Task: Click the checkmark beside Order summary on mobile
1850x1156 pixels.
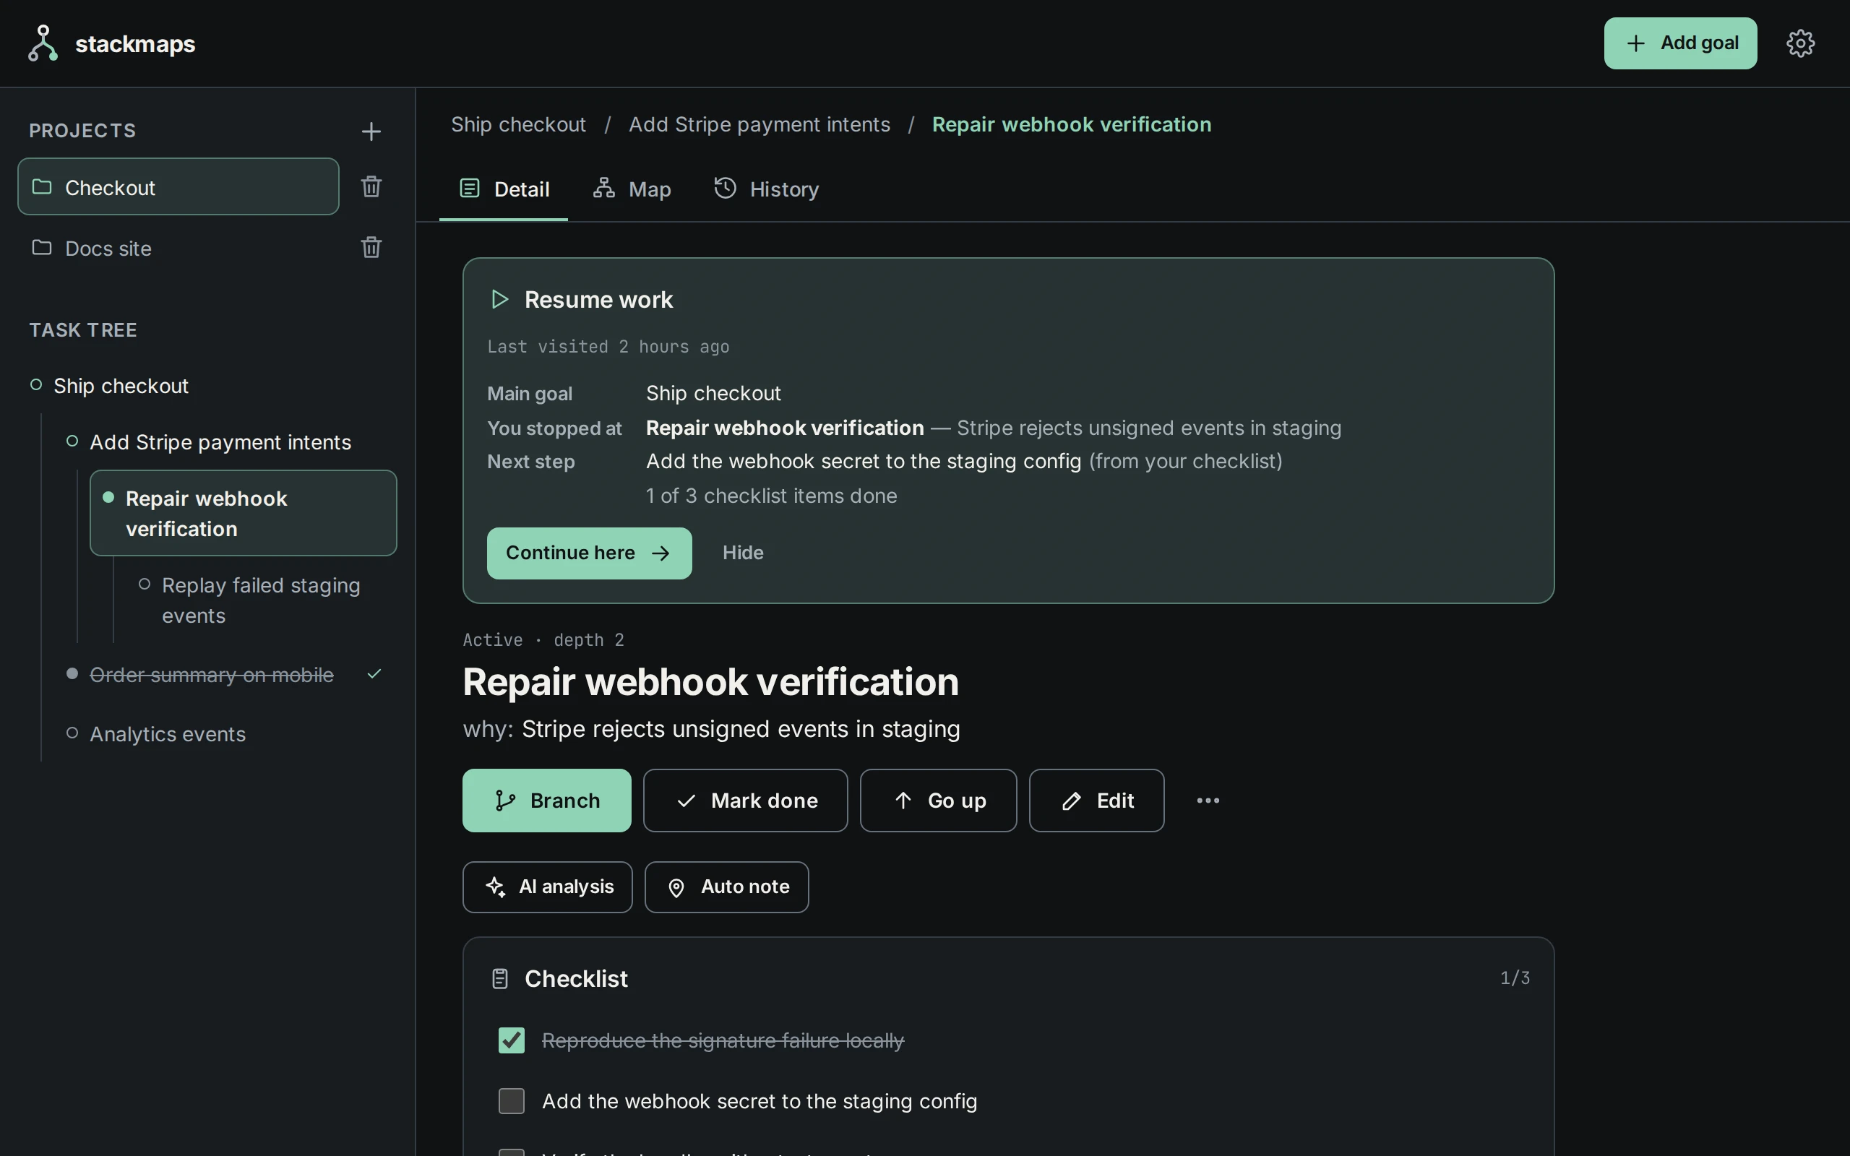Action: click(x=374, y=673)
